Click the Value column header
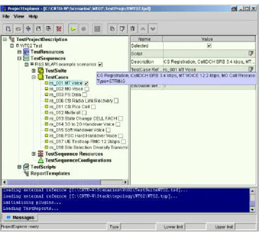Viewport: 259px width, 232px height. coord(209,39)
